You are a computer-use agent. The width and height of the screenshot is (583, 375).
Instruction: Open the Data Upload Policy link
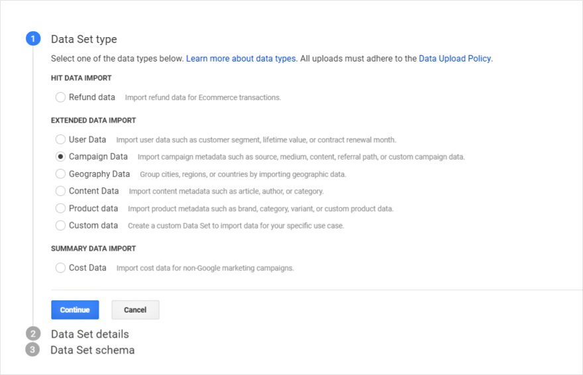click(454, 59)
